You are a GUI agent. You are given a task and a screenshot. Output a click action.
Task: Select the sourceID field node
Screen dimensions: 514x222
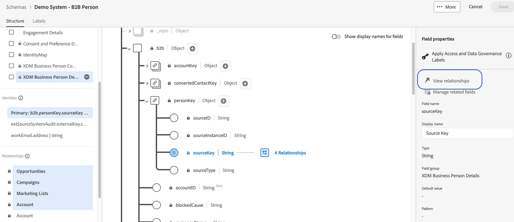[174, 118]
